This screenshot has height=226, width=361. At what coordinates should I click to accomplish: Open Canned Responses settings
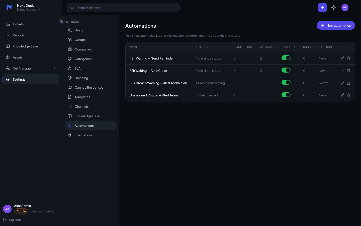click(91, 87)
